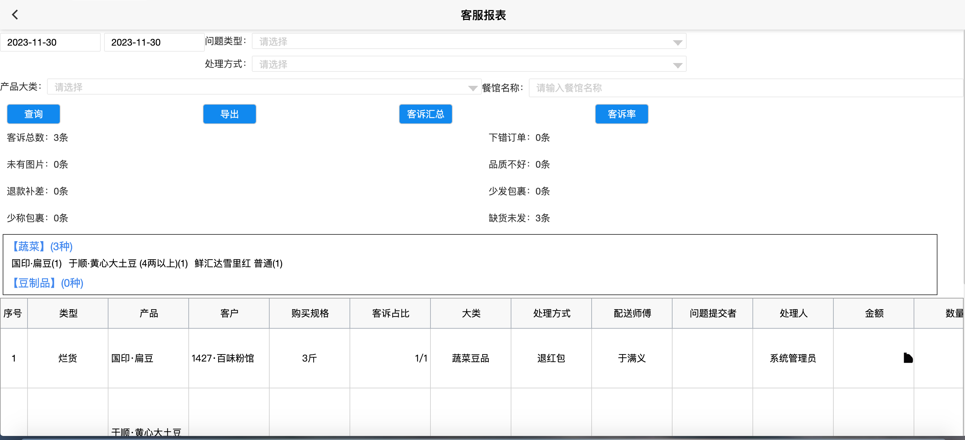Screen dimensions: 965x440
Task: Click the 客诉总数：3条 statistic
Action: point(38,138)
